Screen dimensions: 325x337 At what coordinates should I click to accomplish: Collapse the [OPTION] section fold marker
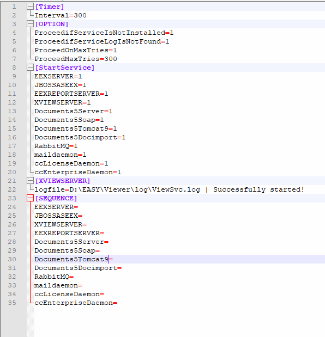pyautogui.click(x=30, y=24)
